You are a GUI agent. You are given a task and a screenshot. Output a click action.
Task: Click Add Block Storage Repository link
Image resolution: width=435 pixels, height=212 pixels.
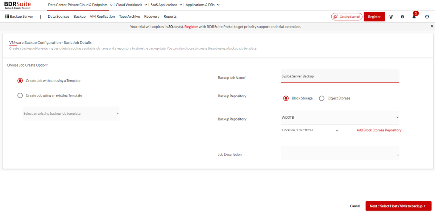pyautogui.click(x=379, y=130)
